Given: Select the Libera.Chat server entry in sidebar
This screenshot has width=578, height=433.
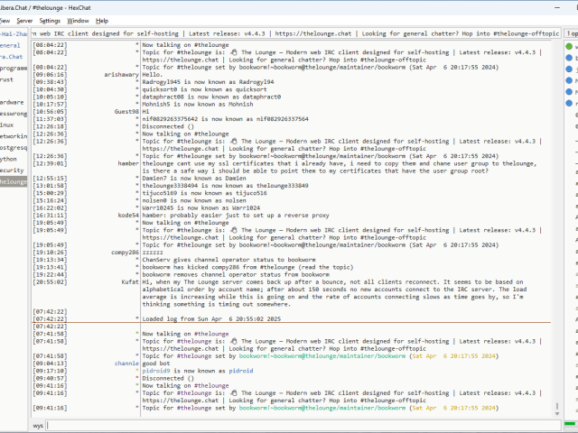Looking at the screenshot, I should [x=11, y=56].
